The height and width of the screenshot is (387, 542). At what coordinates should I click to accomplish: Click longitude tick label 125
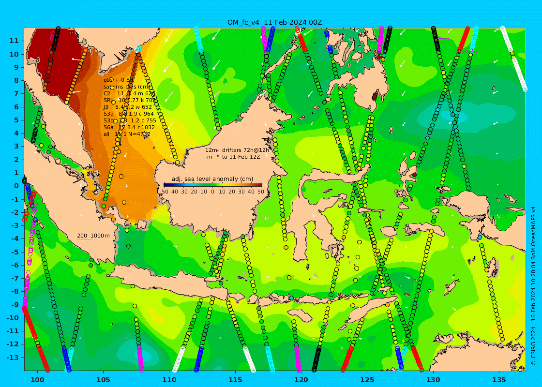[x=367, y=380]
